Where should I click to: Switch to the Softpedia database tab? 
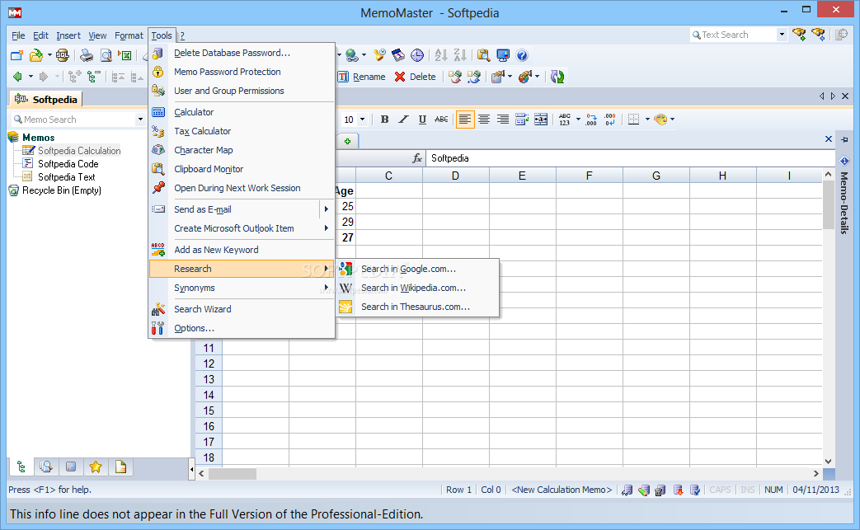(47, 99)
